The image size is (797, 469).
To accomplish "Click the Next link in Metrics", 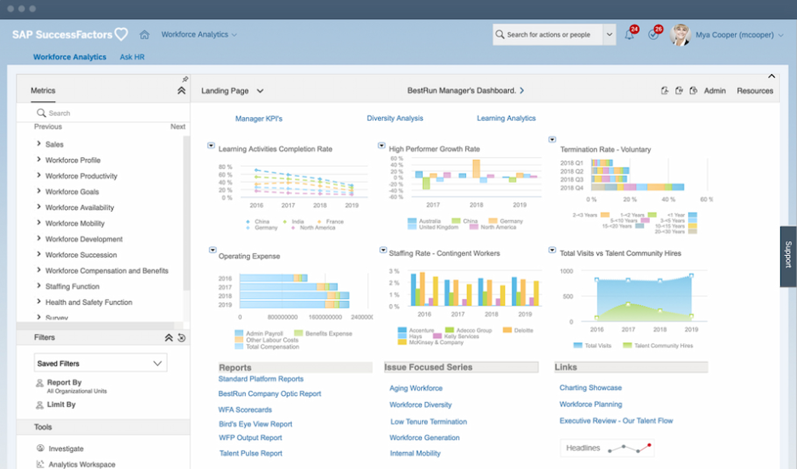I will [x=178, y=126].
